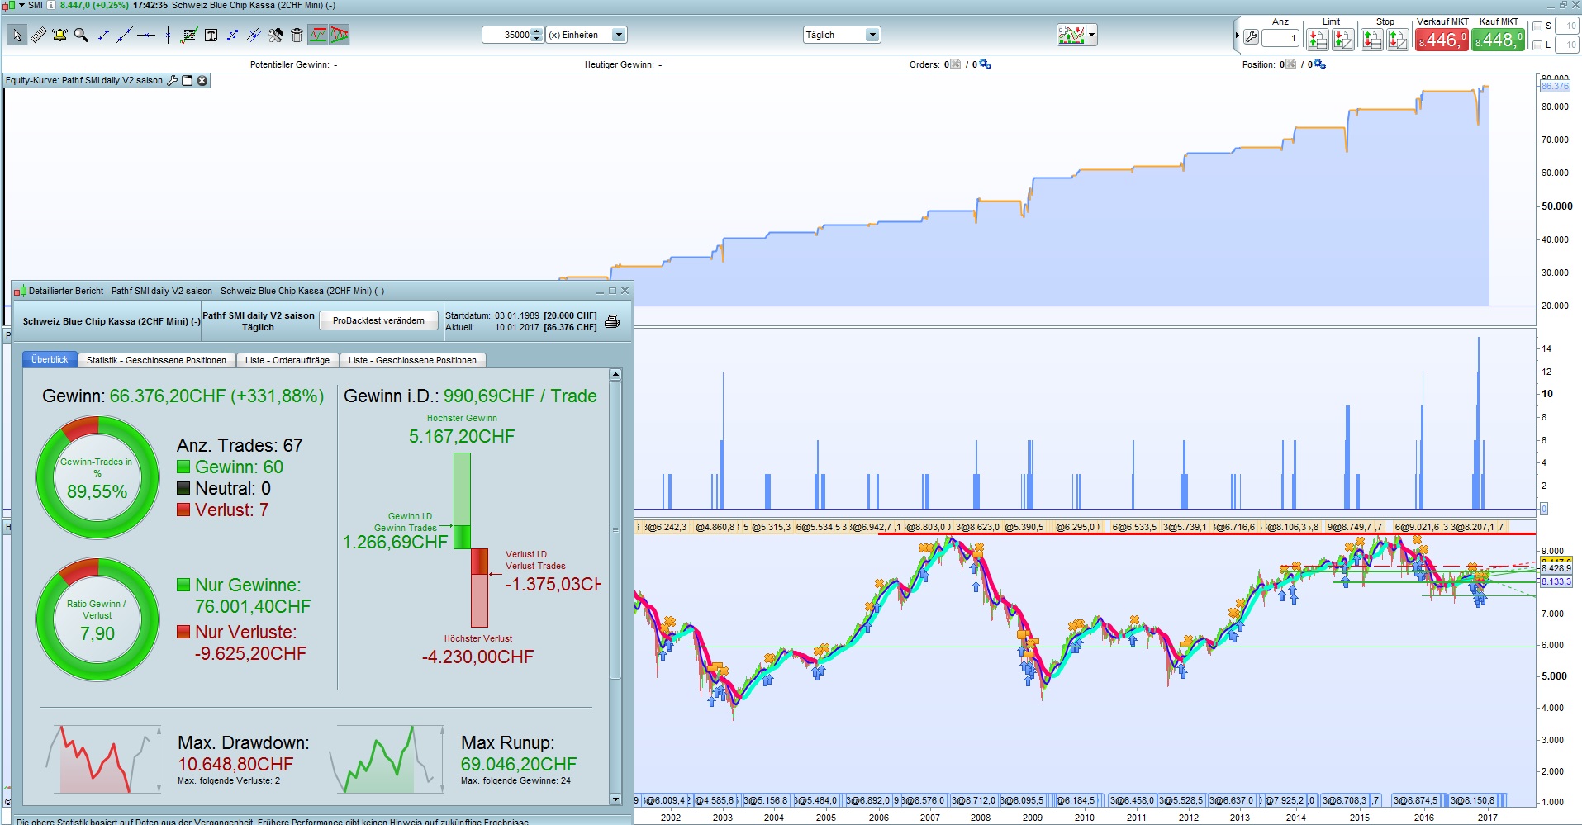
Task: Enable the S checkbox
Action: pyautogui.click(x=1537, y=26)
